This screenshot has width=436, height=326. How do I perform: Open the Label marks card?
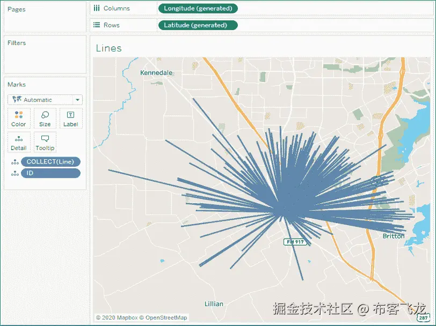71,118
